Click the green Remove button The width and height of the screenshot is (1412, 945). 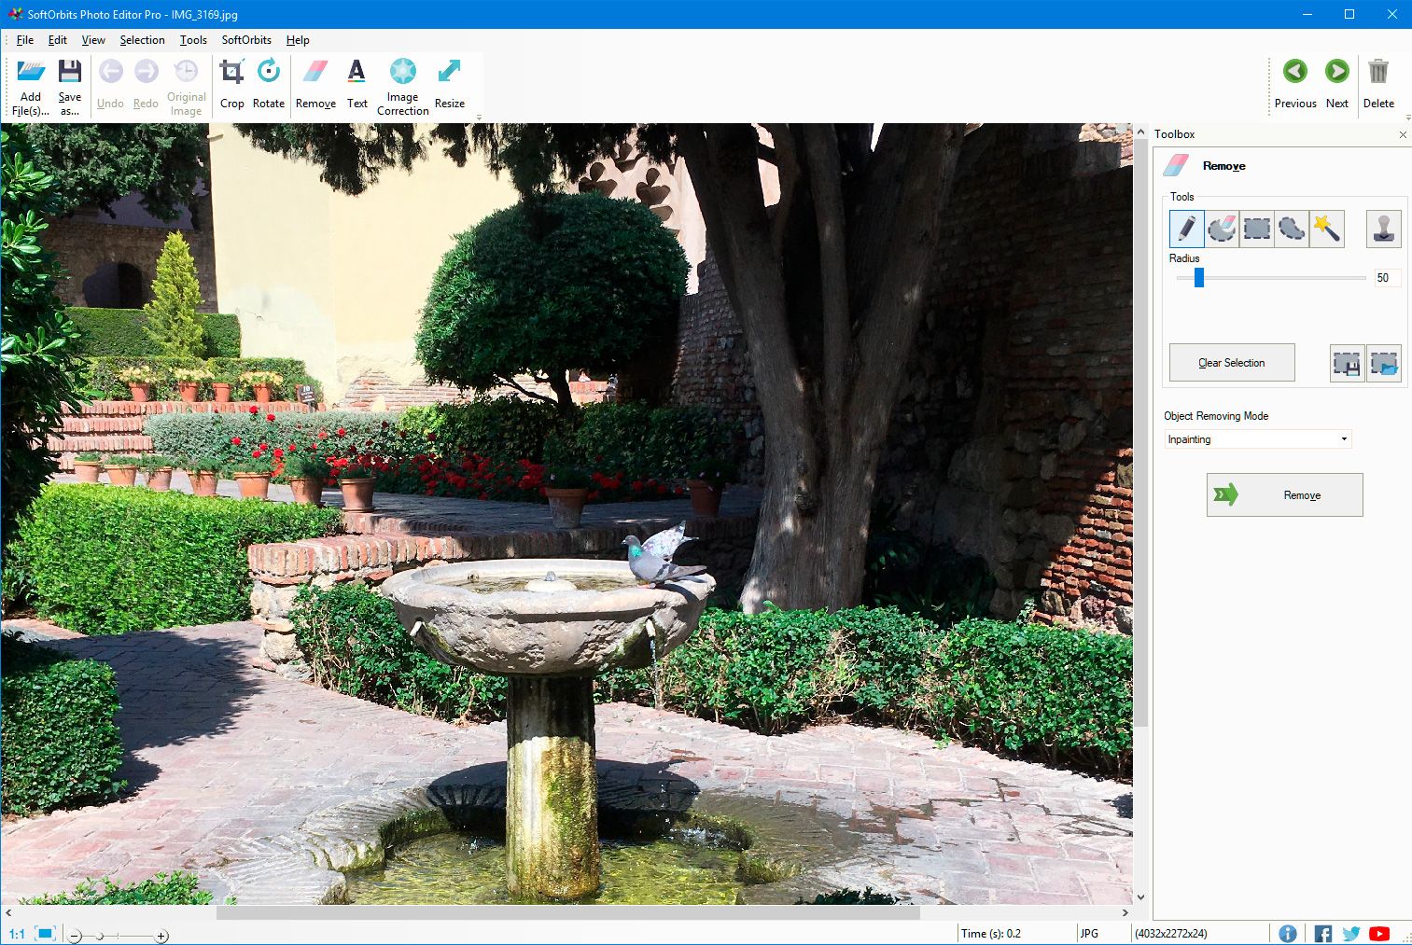pos(1284,494)
